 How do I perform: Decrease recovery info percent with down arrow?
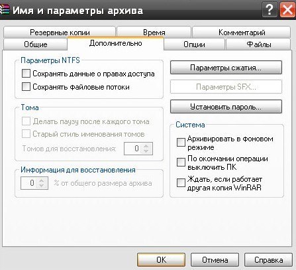tap(42, 186)
